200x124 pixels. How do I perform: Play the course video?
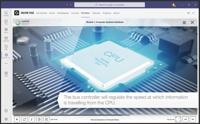tap(17, 120)
